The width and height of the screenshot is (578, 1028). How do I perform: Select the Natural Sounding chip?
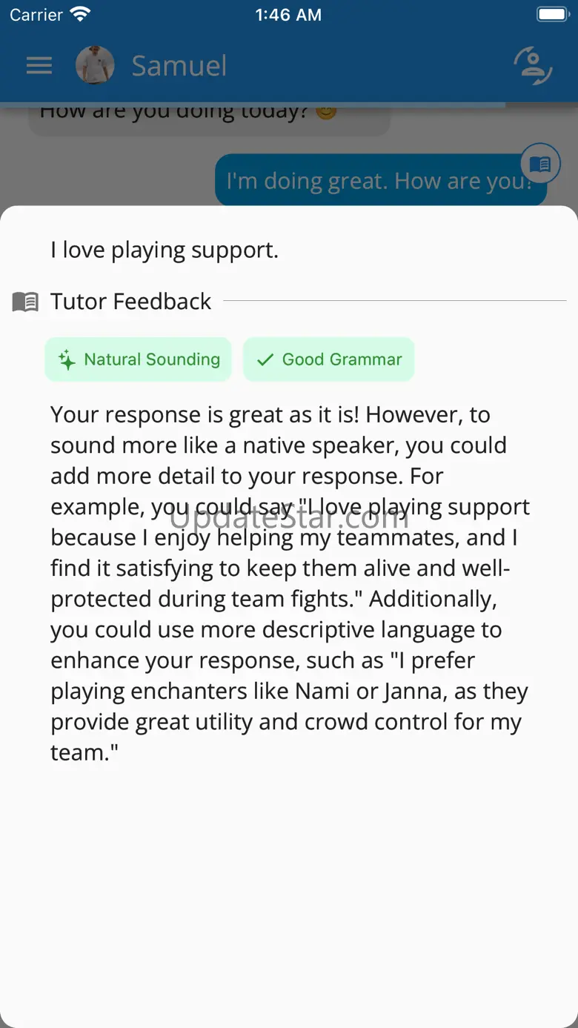coord(139,359)
